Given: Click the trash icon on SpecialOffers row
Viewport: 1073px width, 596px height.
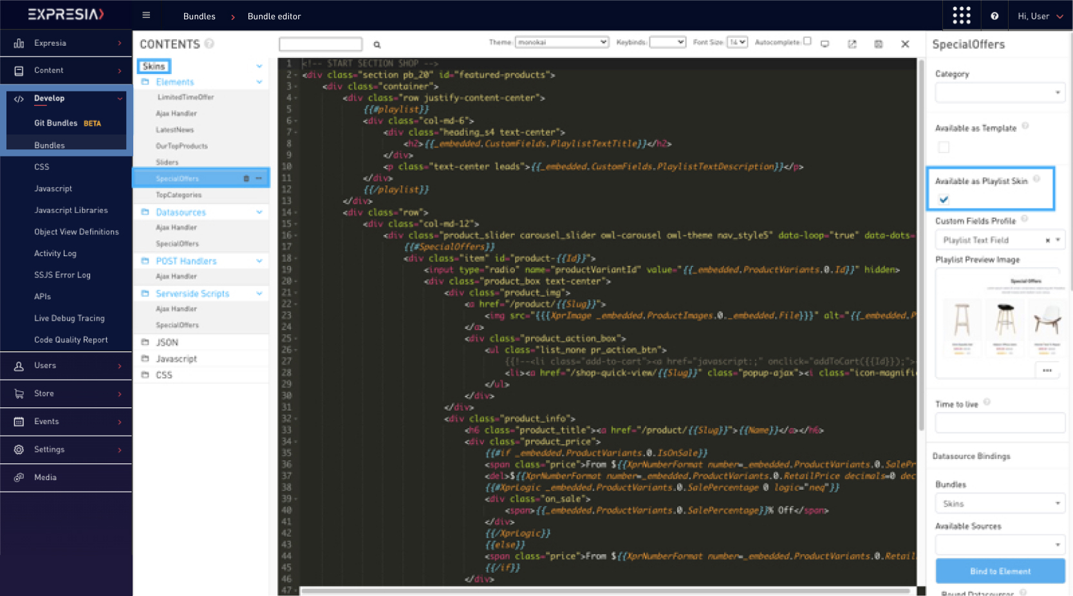Looking at the screenshot, I should 246,178.
